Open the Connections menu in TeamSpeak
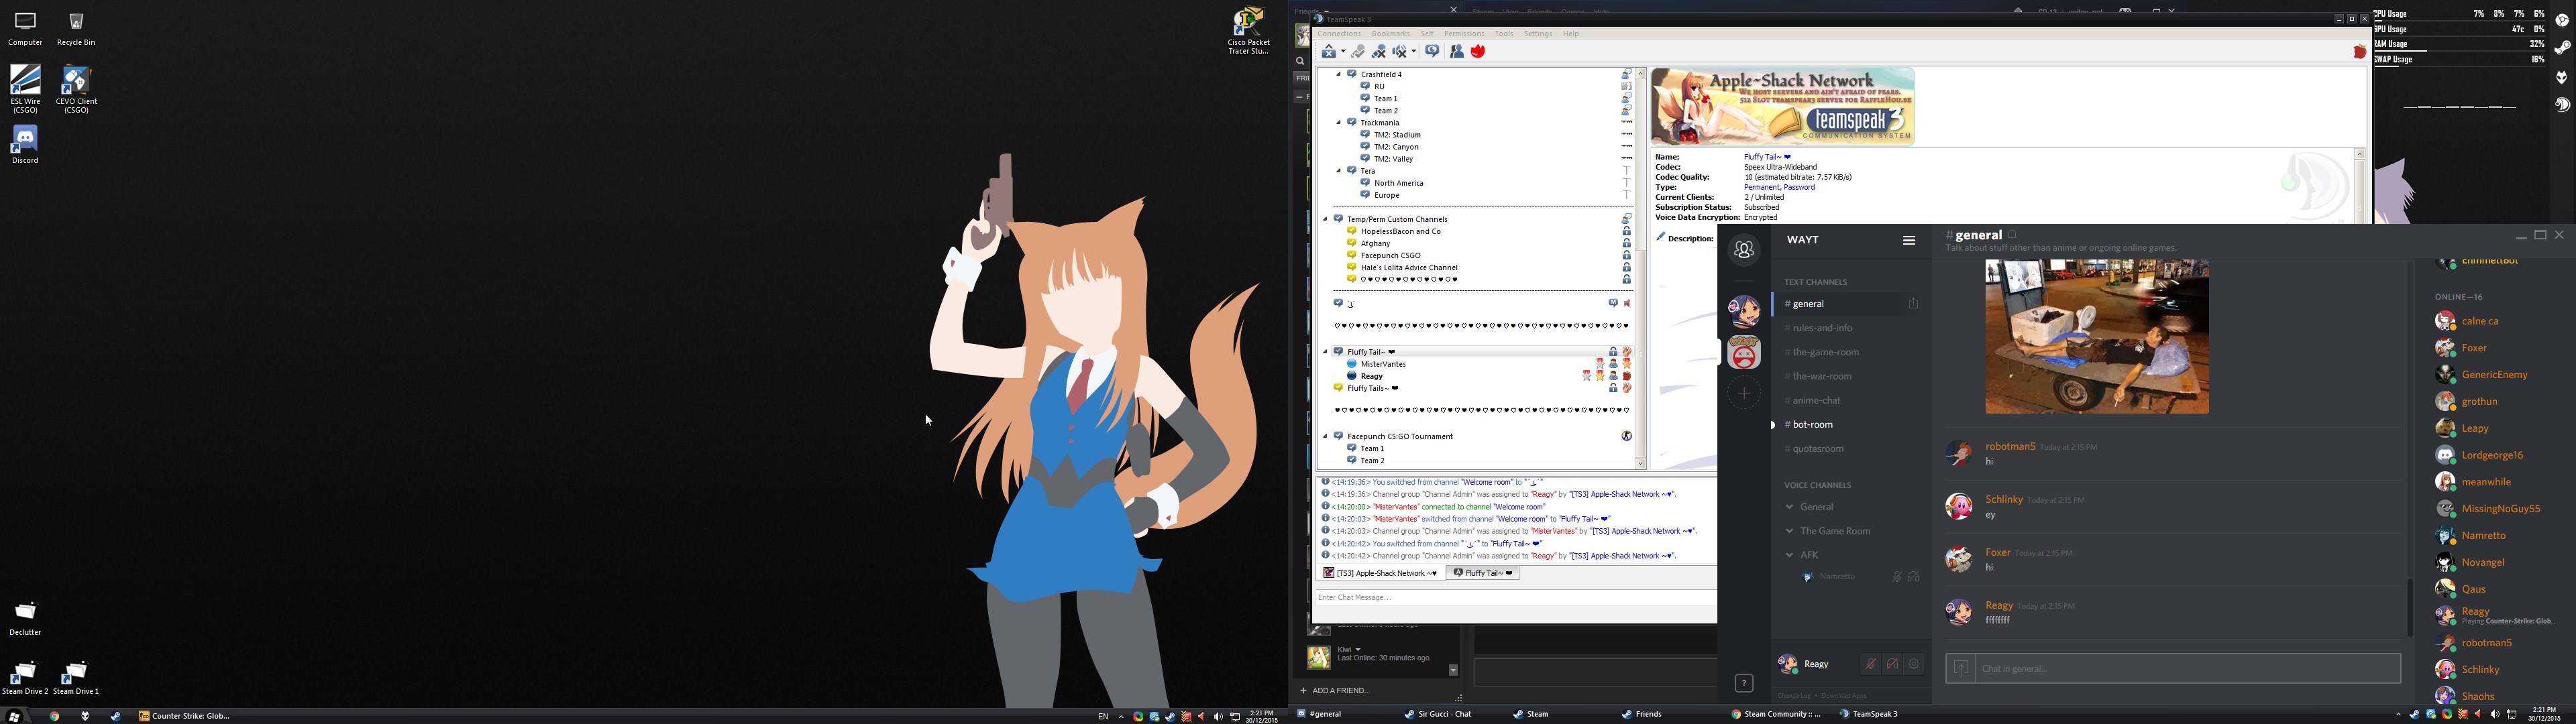 (1339, 34)
